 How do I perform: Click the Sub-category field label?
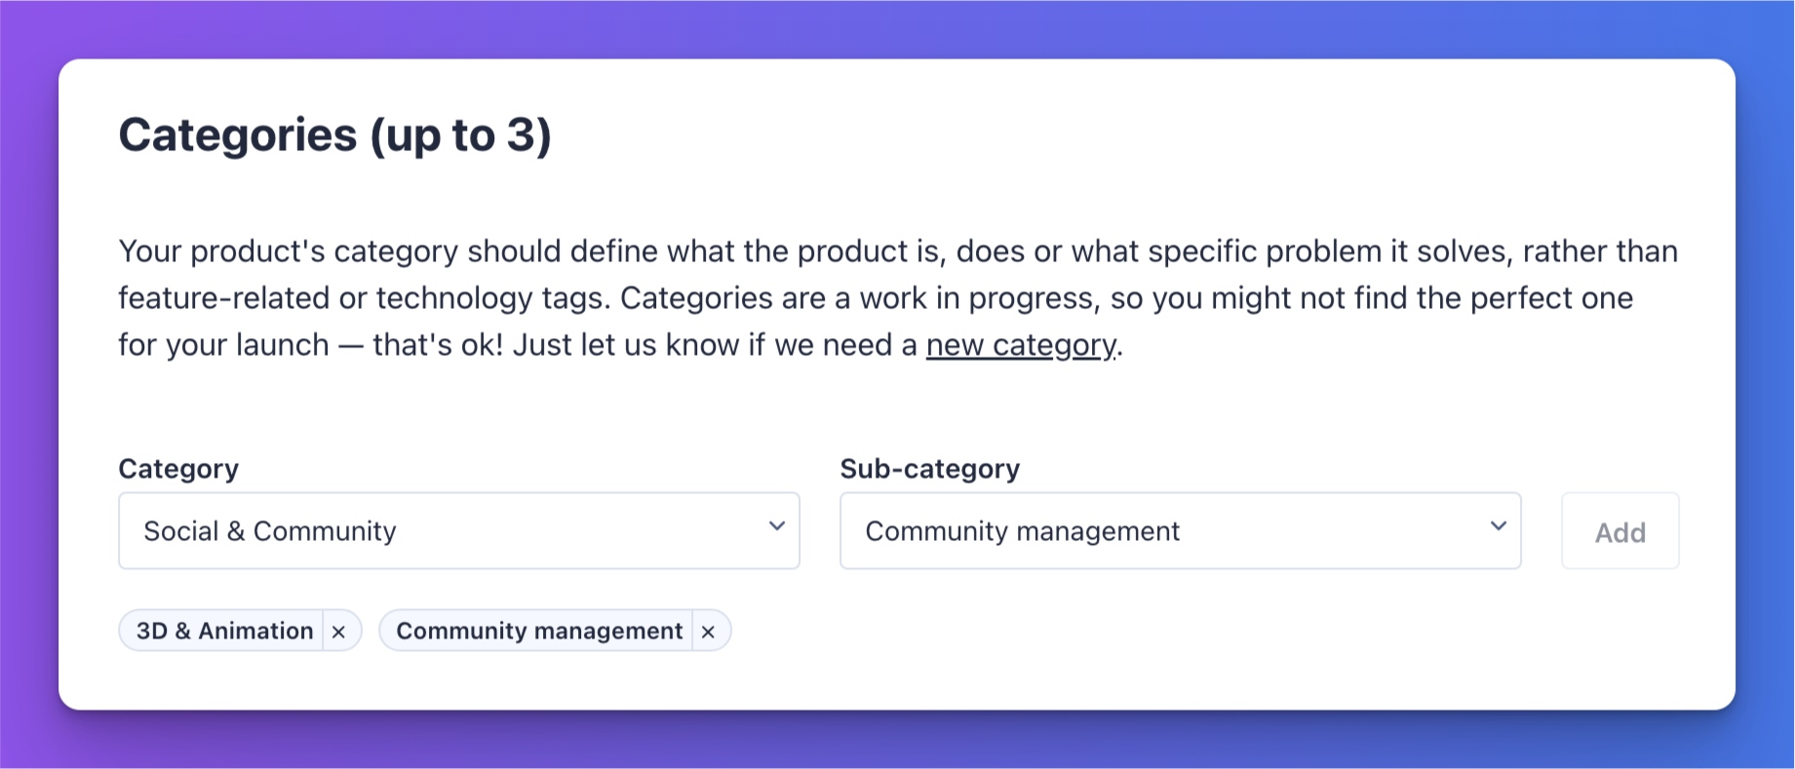pos(930,469)
